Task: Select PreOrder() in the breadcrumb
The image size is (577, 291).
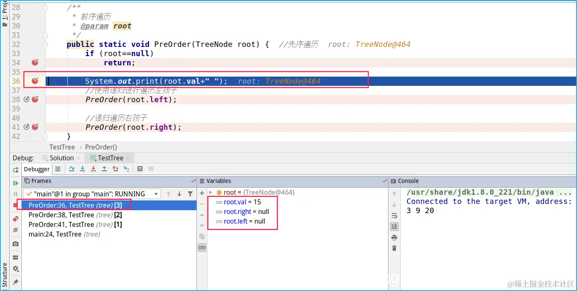Action: [x=101, y=147]
